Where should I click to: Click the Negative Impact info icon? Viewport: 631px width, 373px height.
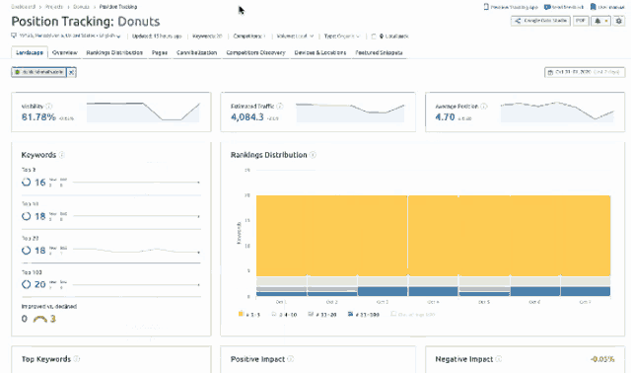(x=499, y=359)
